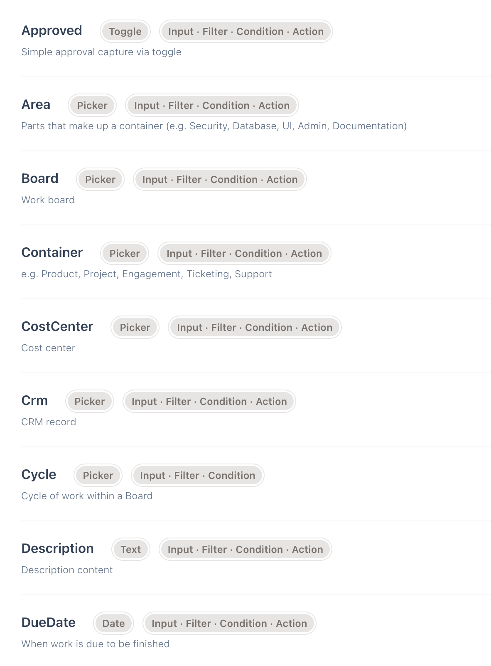This screenshot has height=666, width=491.
Task: Click the DueDate field heading
Action: coord(49,623)
